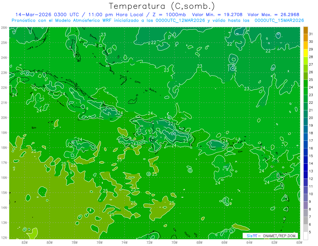The width and height of the screenshot is (318, 246).
Task: Click the 26N latitude axis label
Action: pos(4,28)
